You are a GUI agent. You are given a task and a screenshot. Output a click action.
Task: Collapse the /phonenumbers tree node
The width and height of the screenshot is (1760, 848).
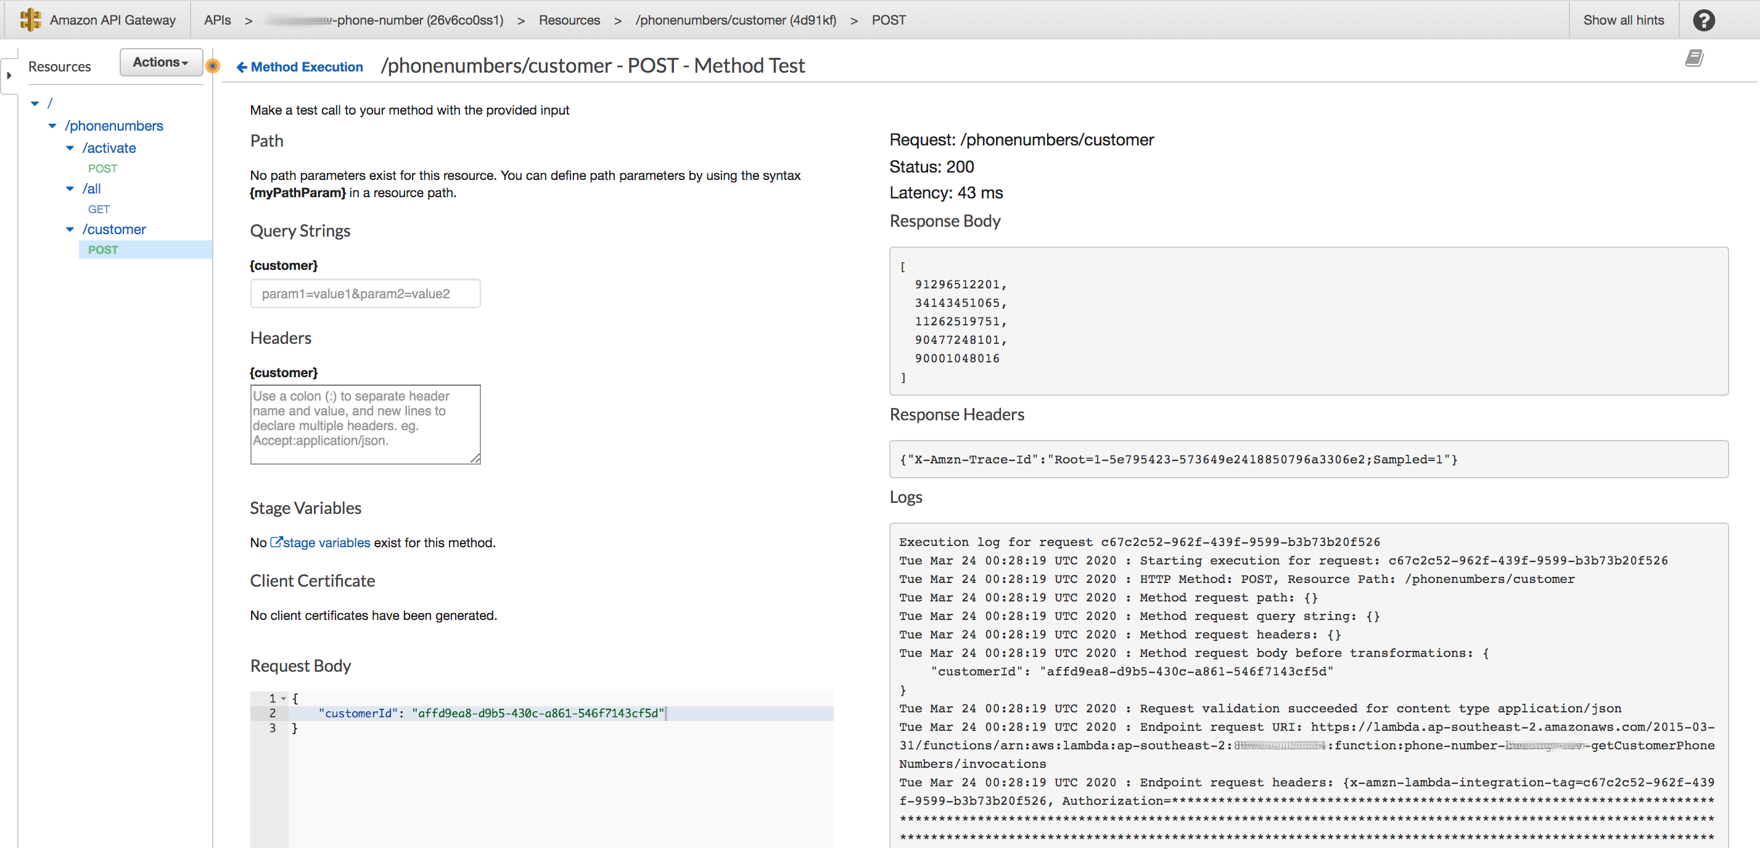pyautogui.click(x=52, y=126)
